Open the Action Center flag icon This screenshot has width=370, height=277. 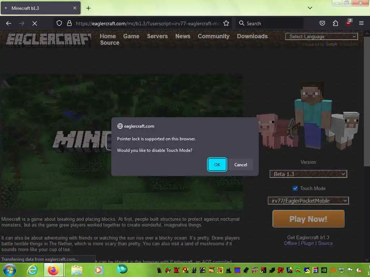point(350,270)
